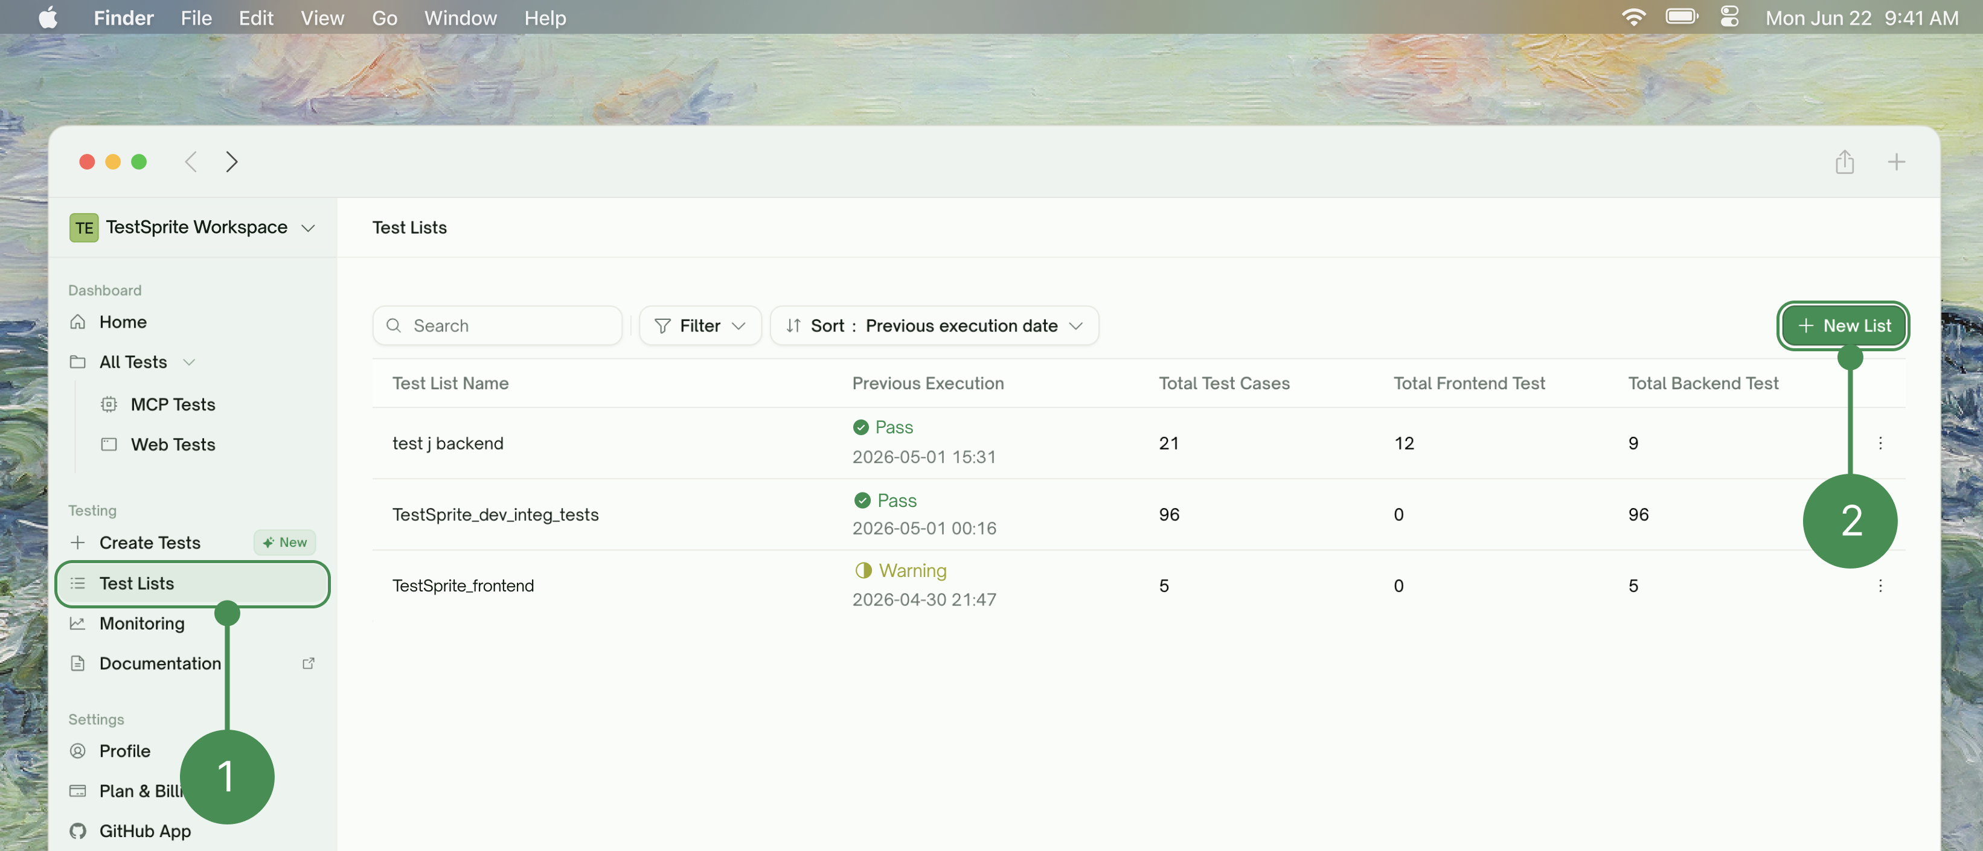This screenshot has height=851, width=1983.
Task: Click the Pass status of test j backend
Action: 883,427
